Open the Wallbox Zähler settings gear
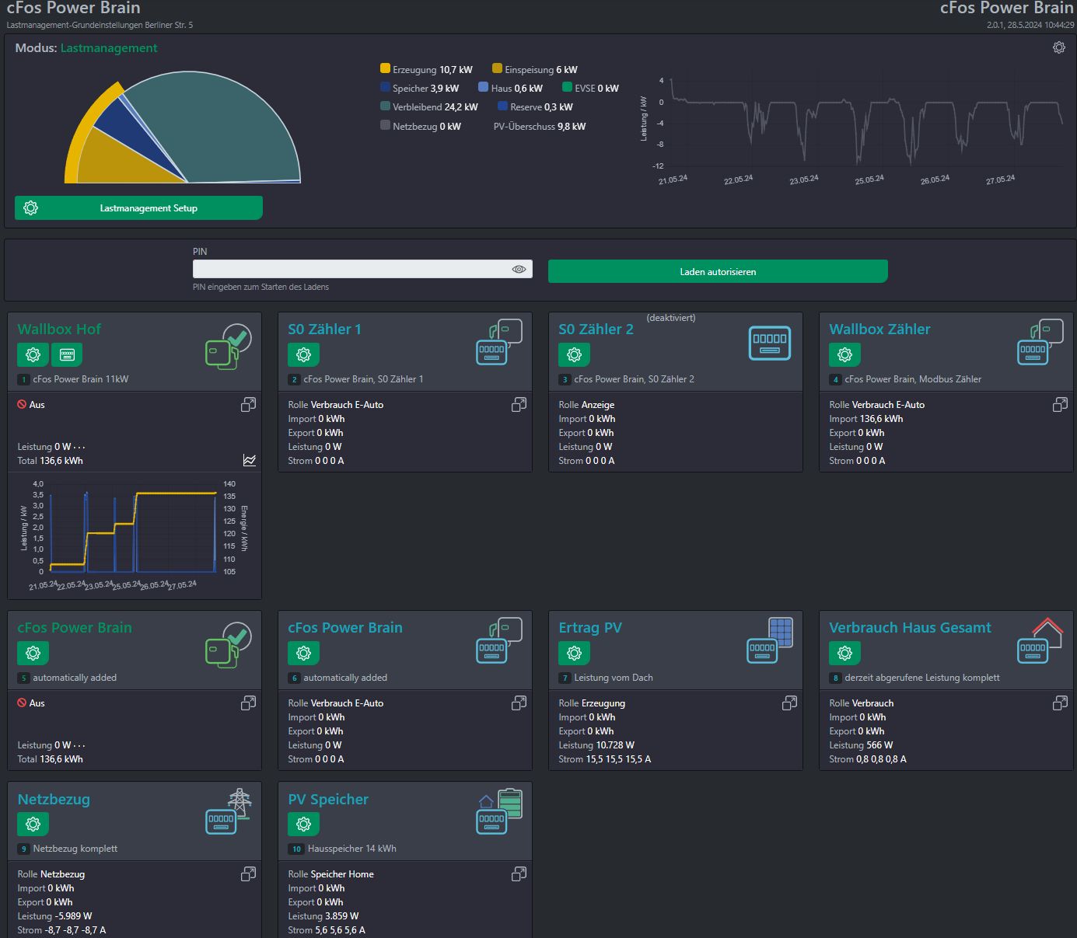The width and height of the screenshot is (1077, 938). (844, 354)
